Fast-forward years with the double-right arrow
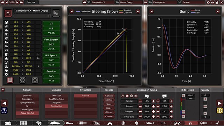Viewport: 224px width, 126px height. pos(21,2)
